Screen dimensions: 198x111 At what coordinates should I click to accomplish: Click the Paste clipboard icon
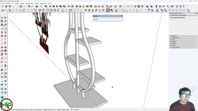[21, 6]
